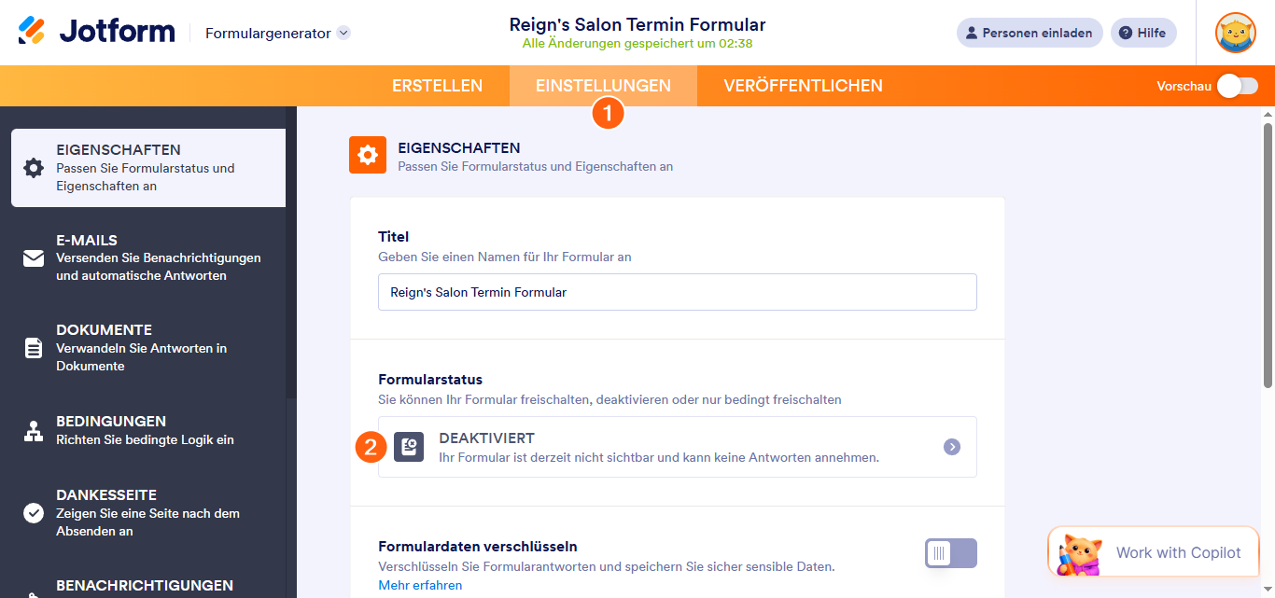Click the Dankesseite checkmark icon
The height and width of the screenshot is (598, 1275).
click(x=34, y=513)
